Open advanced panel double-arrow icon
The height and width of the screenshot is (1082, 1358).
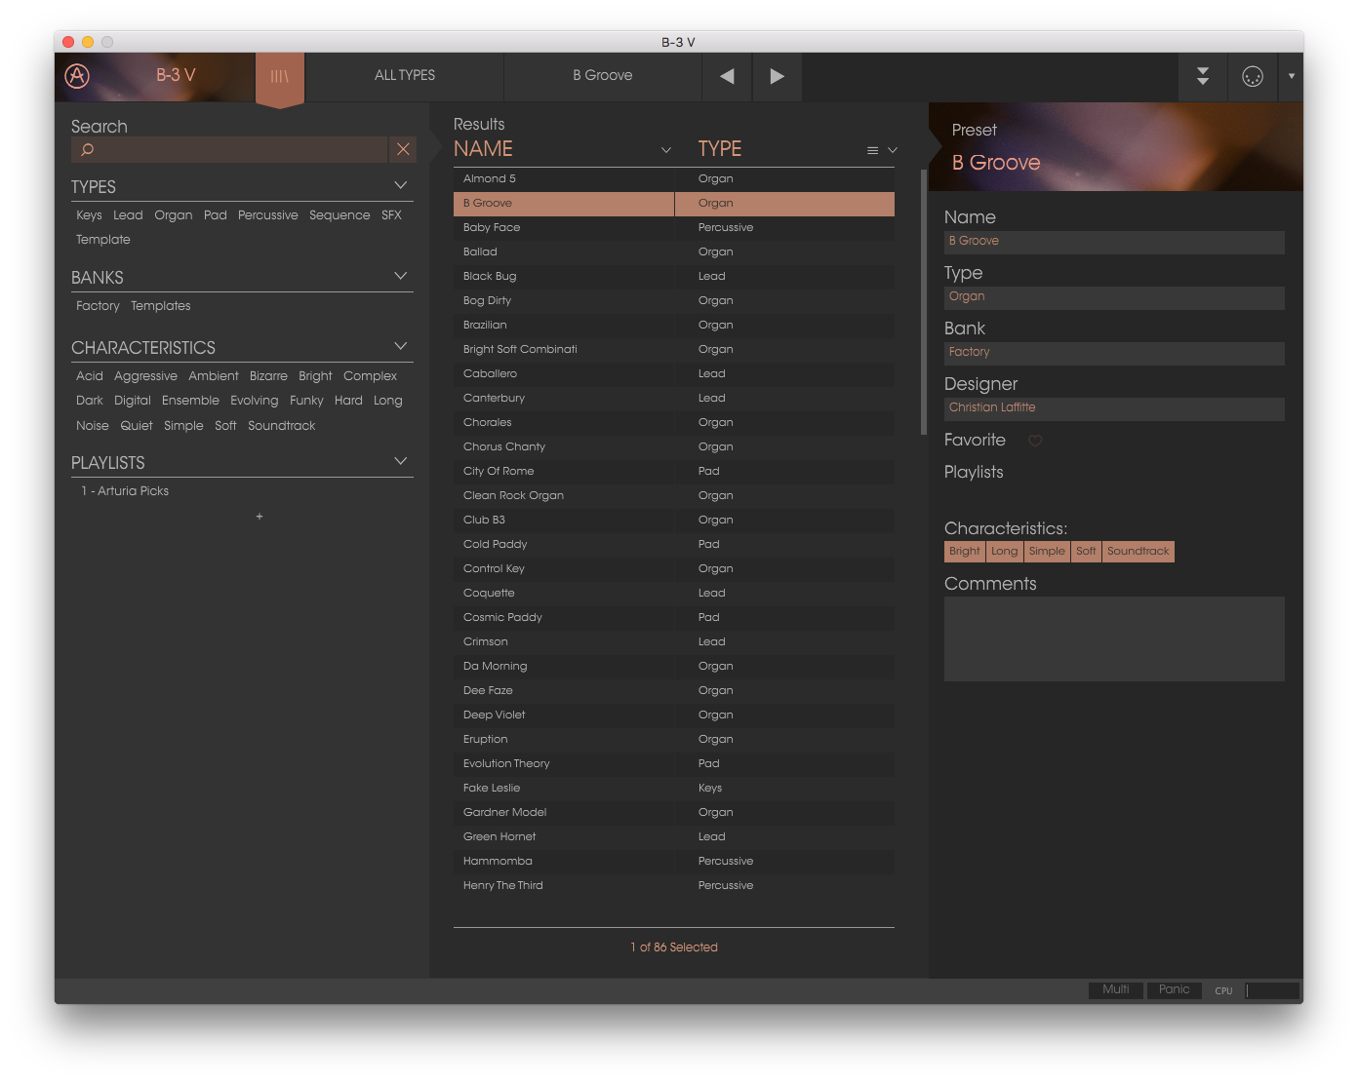coord(1203,76)
